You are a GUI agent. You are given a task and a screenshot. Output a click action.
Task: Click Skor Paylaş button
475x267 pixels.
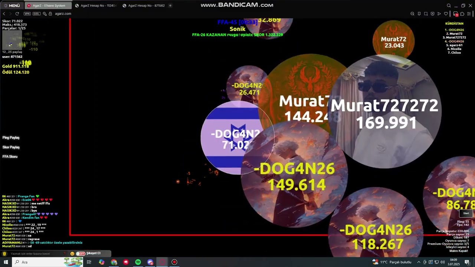coord(11,147)
